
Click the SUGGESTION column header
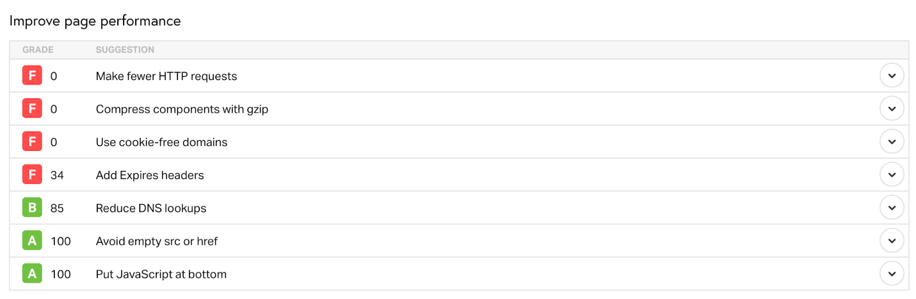[x=125, y=50]
